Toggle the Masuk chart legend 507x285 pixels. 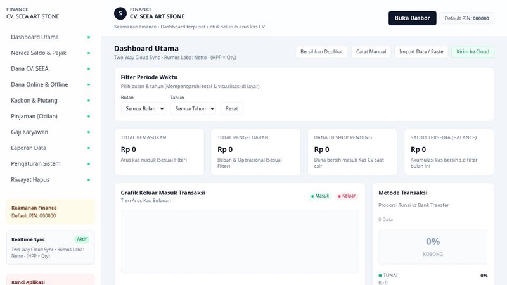[x=320, y=196]
